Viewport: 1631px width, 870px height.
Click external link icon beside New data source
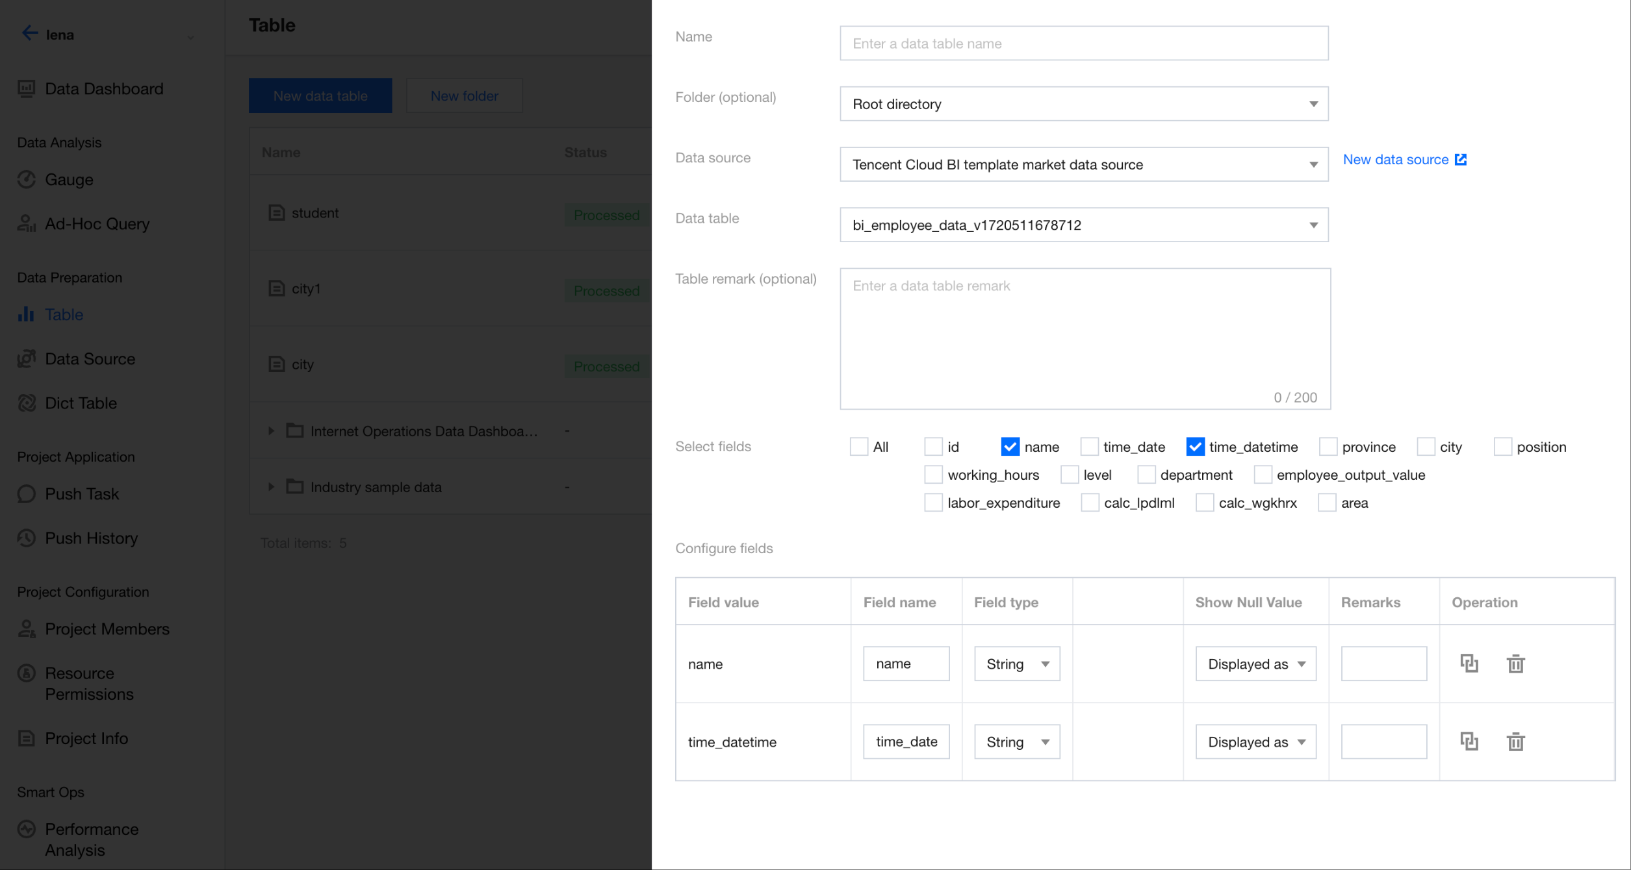pos(1461,160)
